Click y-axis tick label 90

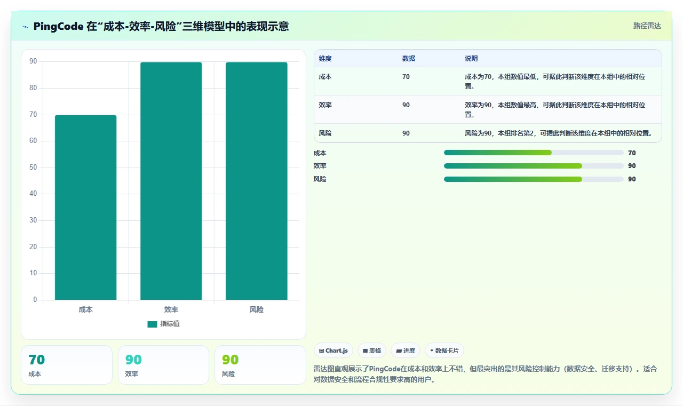tap(33, 61)
